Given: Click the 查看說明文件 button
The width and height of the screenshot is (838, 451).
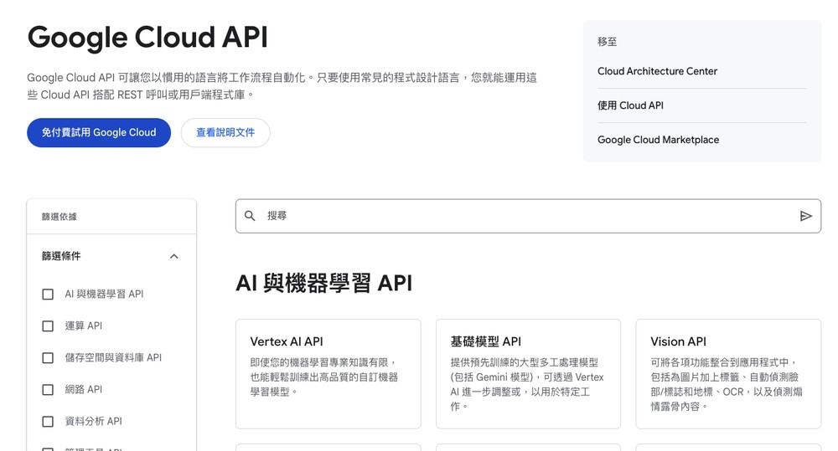Looking at the screenshot, I should 225,132.
